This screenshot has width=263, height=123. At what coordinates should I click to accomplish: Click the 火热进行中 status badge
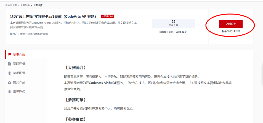[108, 17]
